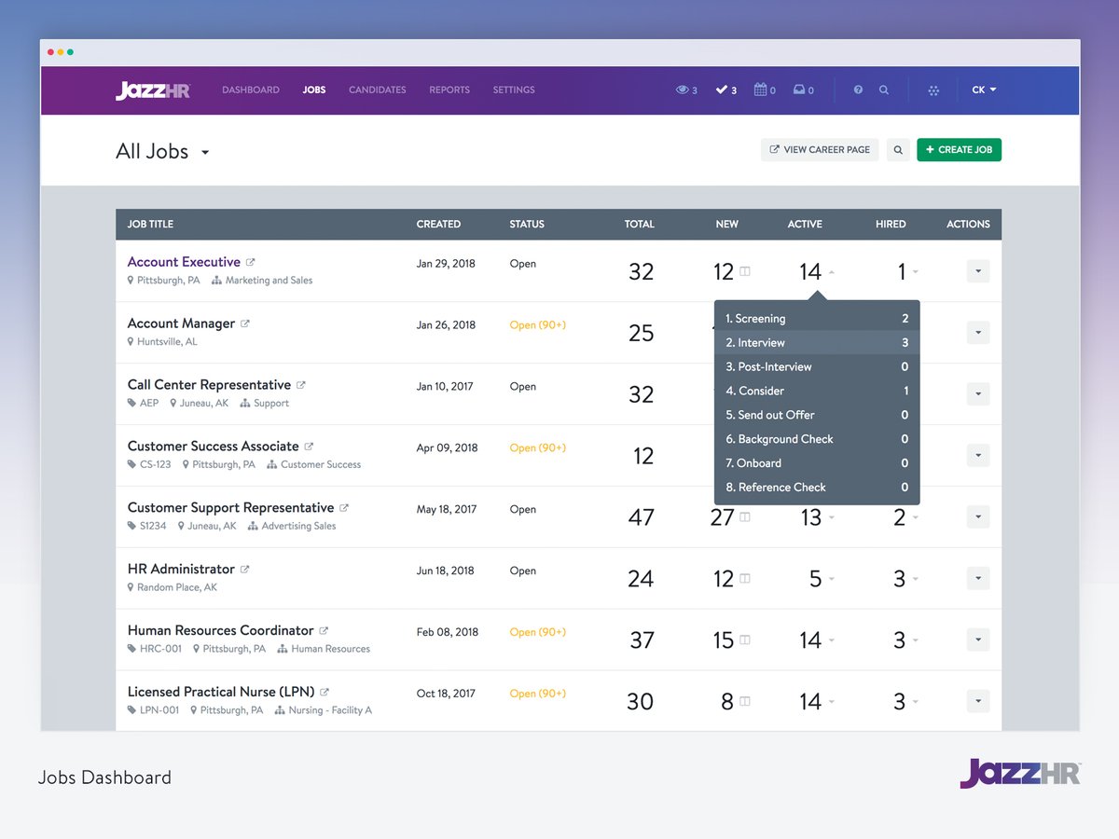Viewport: 1119px width, 839px height.
Task: Click the search magnifier in the purple header
Action: (x=883, y=89)
